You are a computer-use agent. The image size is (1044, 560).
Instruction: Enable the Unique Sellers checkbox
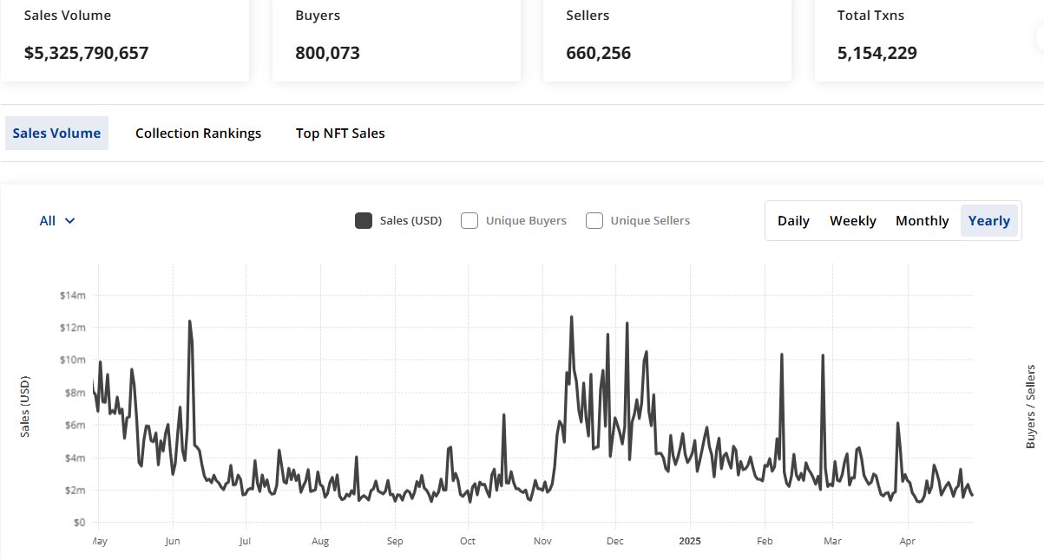tap(594, 221)
